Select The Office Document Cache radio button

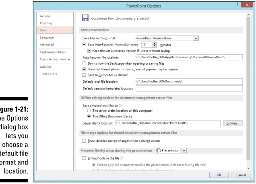point(89,117)
